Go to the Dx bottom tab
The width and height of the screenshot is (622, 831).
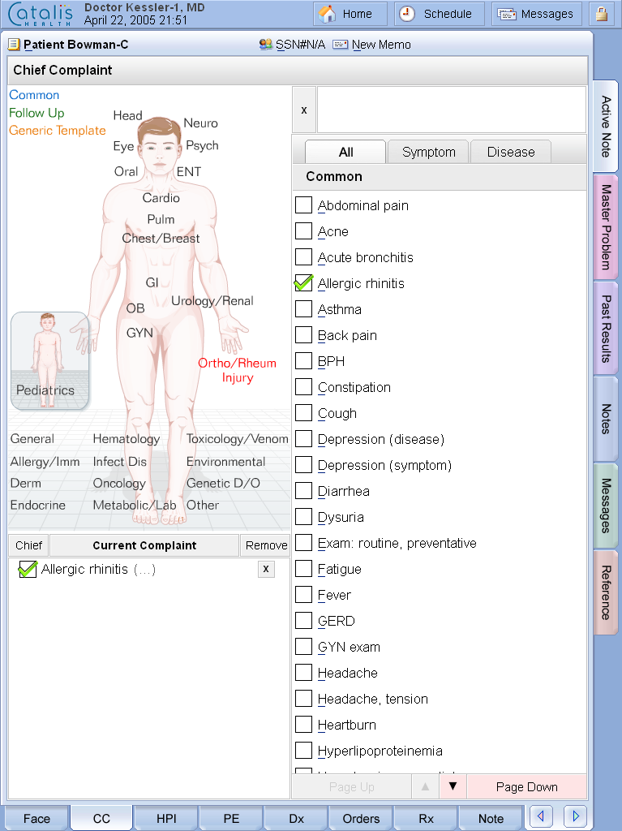click(296, 818)
